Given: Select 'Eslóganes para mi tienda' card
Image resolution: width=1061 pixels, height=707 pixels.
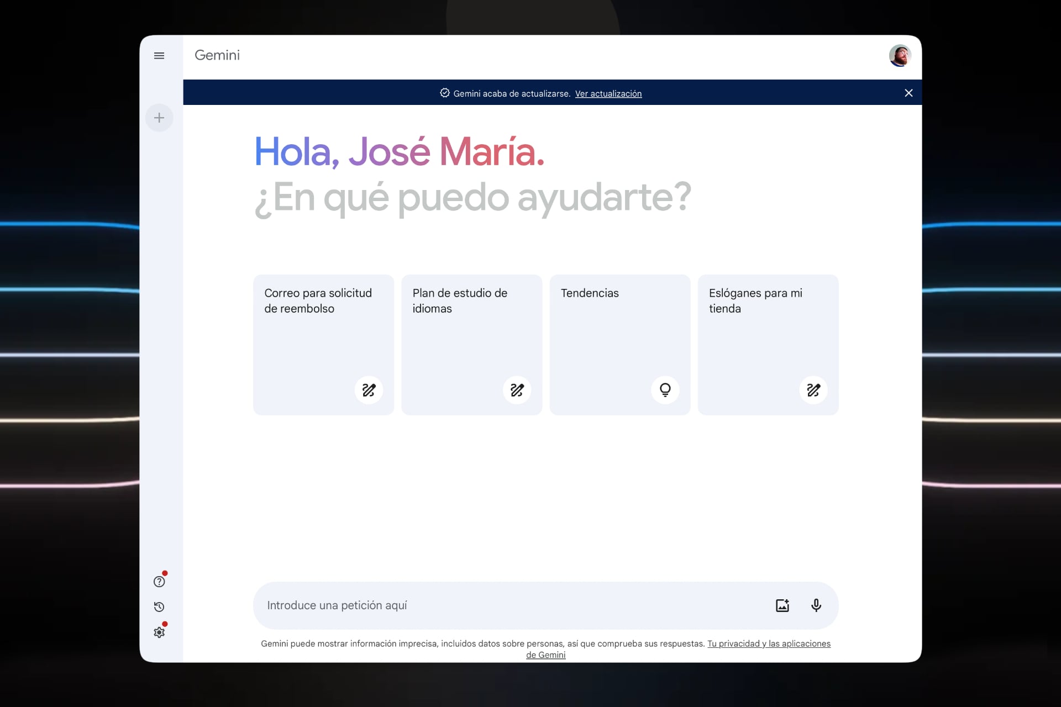Looking at the screenshot, I should [x=768, y=345].
